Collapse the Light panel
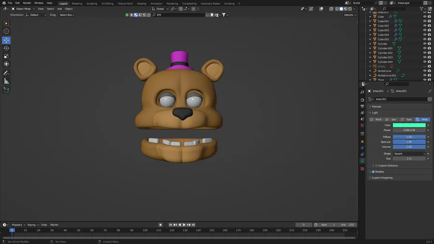434x244 pixels. (x=375, y=113)
